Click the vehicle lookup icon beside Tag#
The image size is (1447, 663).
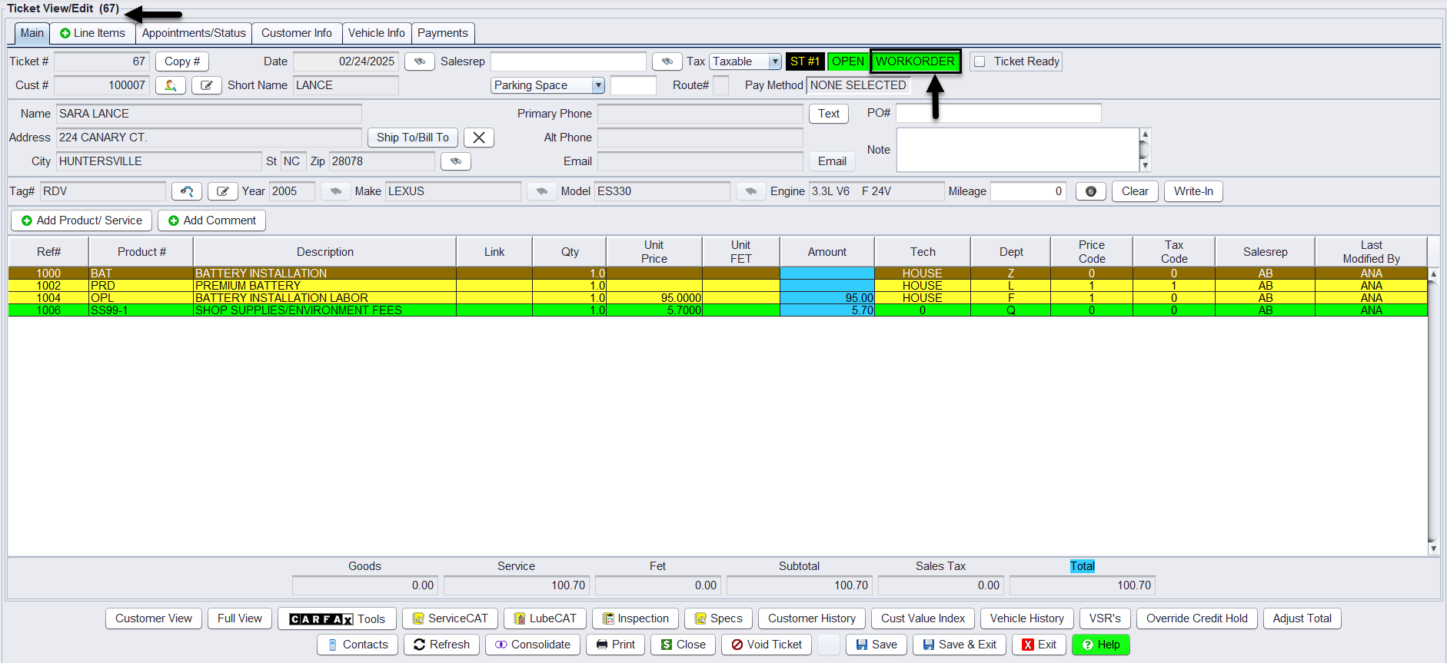pos(186,191)
